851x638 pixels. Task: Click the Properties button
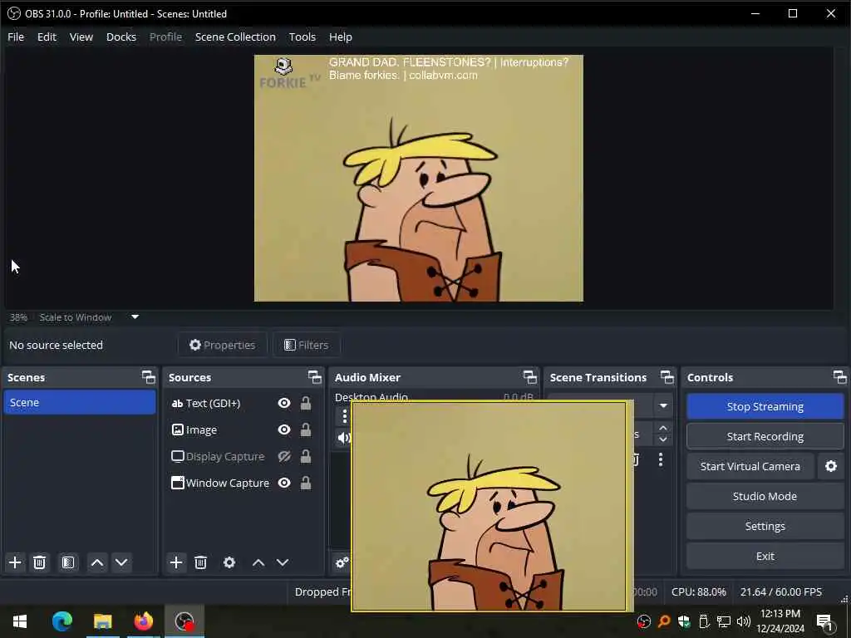click(x=222, y=345)
